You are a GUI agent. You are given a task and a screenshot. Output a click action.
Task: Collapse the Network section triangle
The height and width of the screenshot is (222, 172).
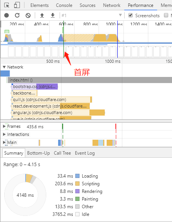click(4, 67)
